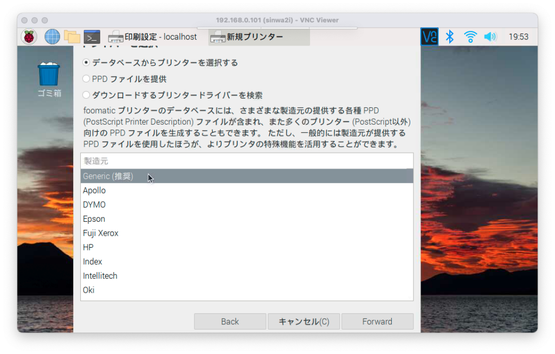Switch to 印刷設定 - localhost taskbar window

[x=152, y=37]
